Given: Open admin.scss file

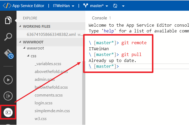Looking at the screenshot, I should 45,79.
